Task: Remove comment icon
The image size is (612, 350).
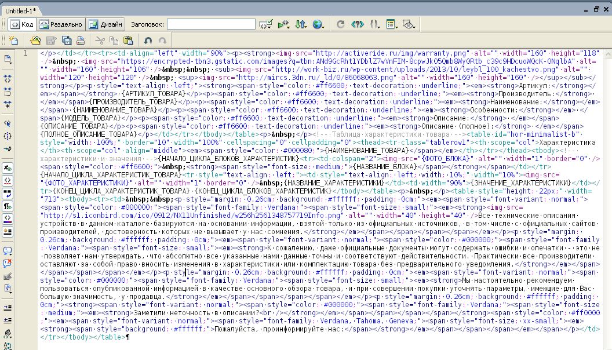Action: click(8, 264)
